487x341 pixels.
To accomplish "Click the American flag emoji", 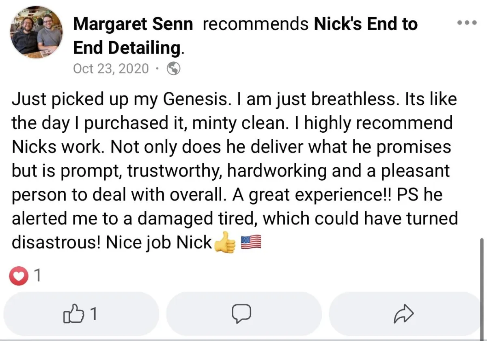I will (251, 243).
